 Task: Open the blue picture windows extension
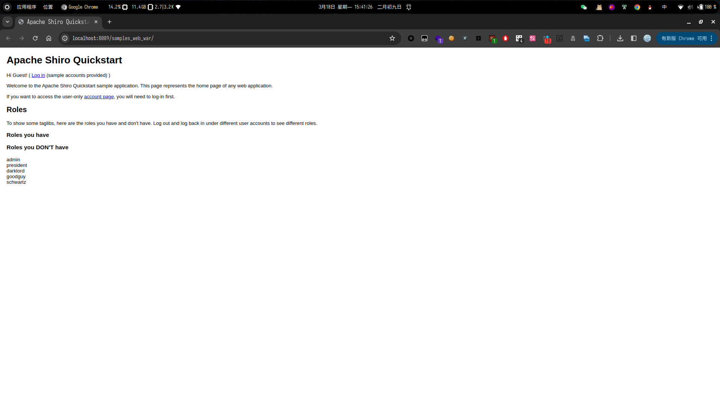click(x=586, y=38)
